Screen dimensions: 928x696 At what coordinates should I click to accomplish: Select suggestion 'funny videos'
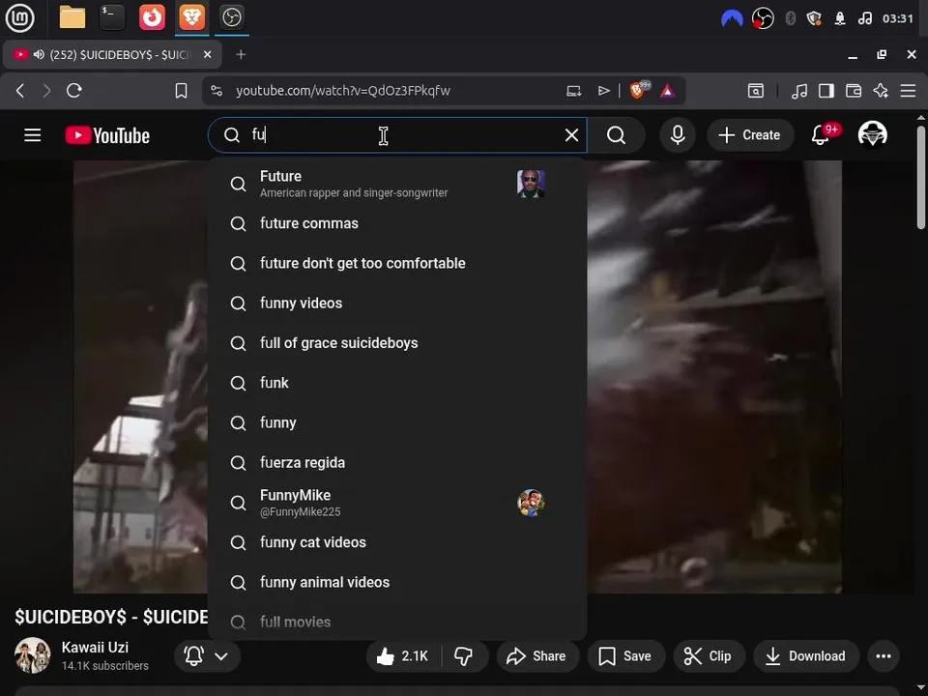click(397, 303)
